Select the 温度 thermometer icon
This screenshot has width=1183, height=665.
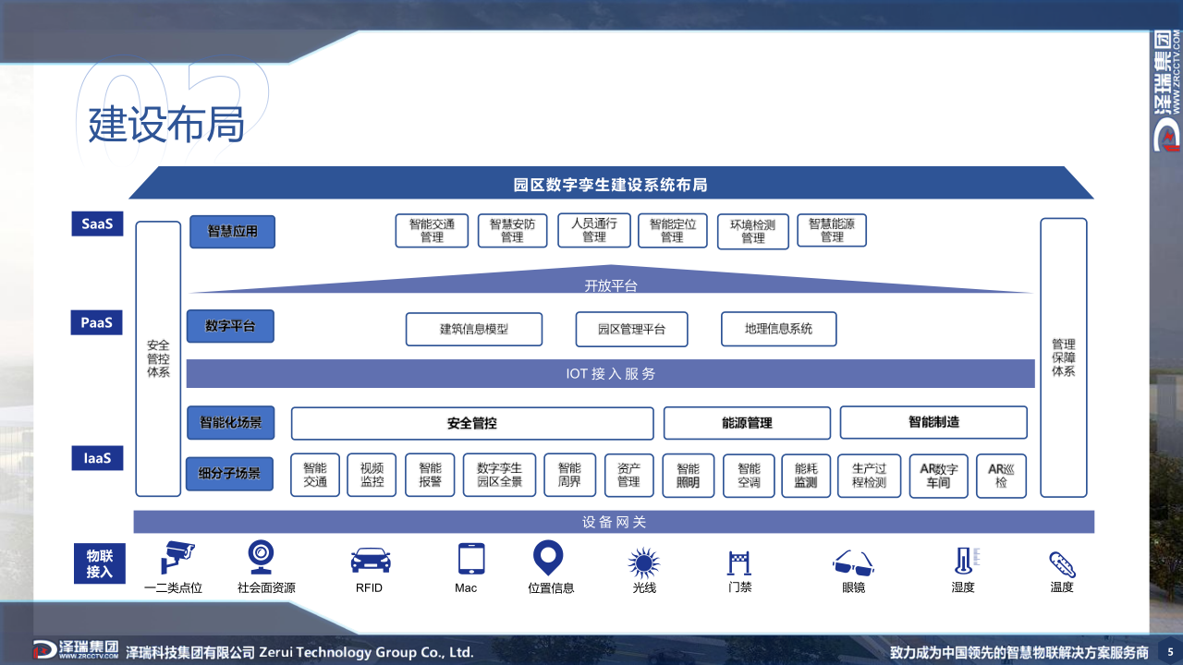click(1061, 563)
